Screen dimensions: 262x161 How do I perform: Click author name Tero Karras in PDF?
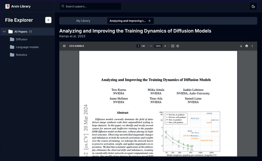[119, 90]
